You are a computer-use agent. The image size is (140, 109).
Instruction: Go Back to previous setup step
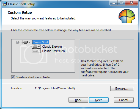click(78, 100)
